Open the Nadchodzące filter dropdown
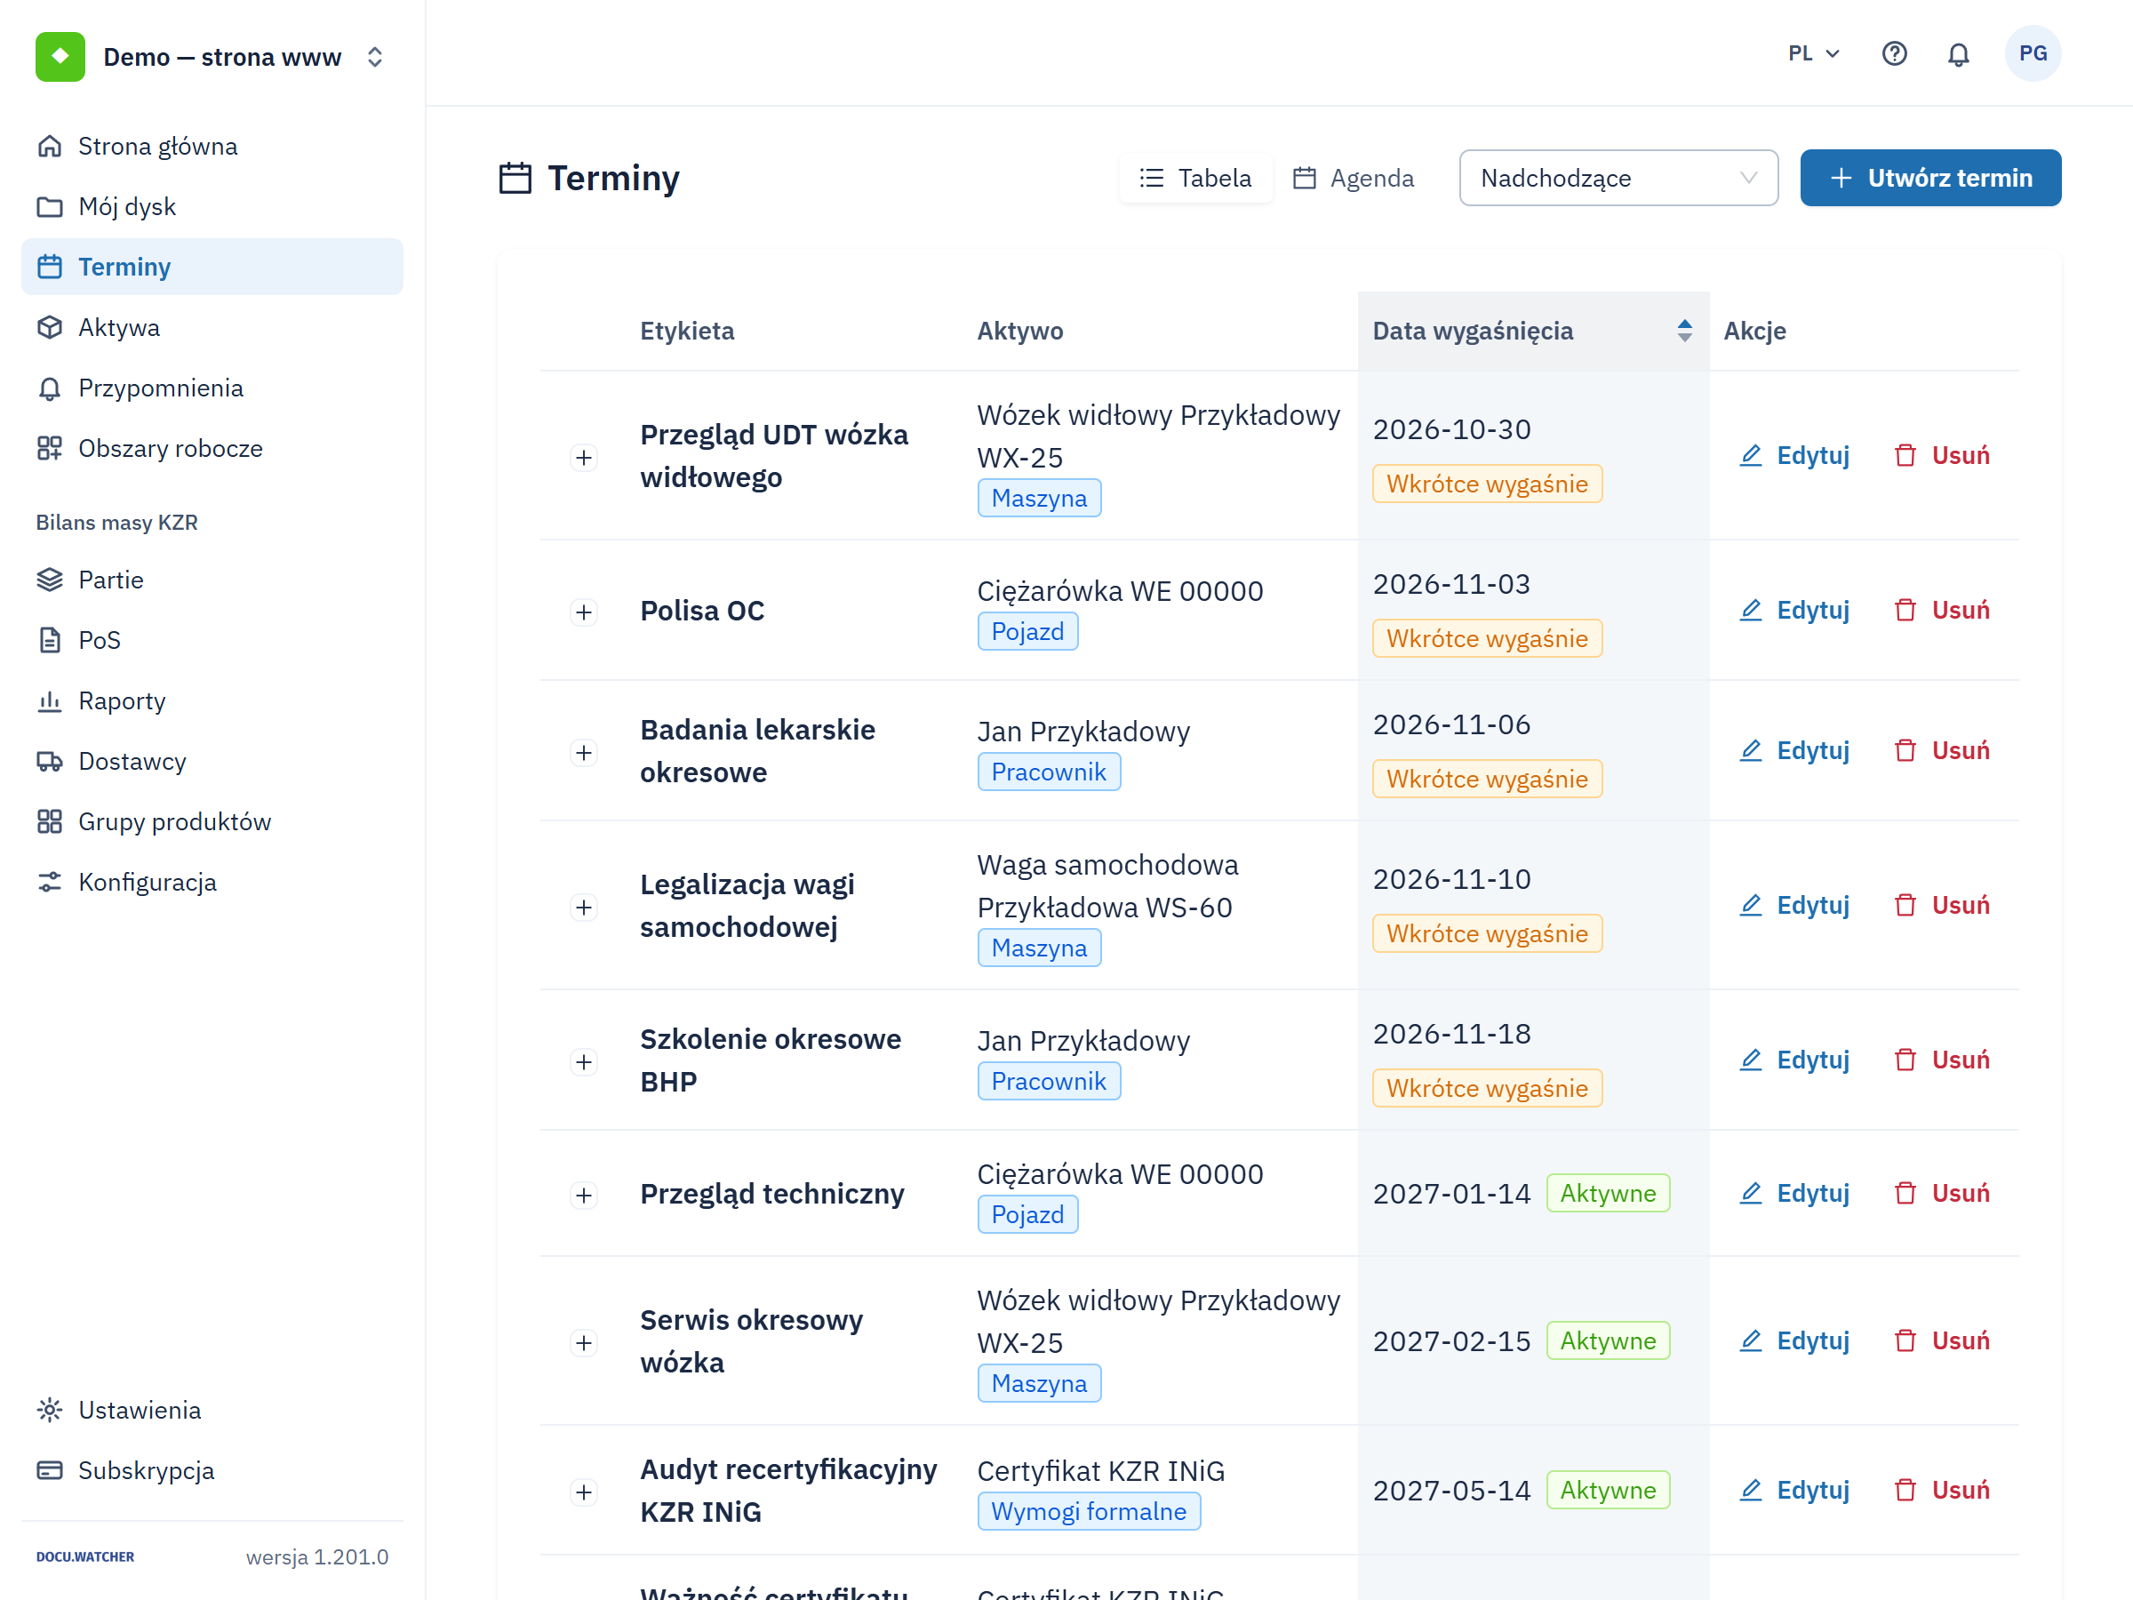Image resolution: width=2133 pixels, height=1600 pixels. click(1618, 178)
